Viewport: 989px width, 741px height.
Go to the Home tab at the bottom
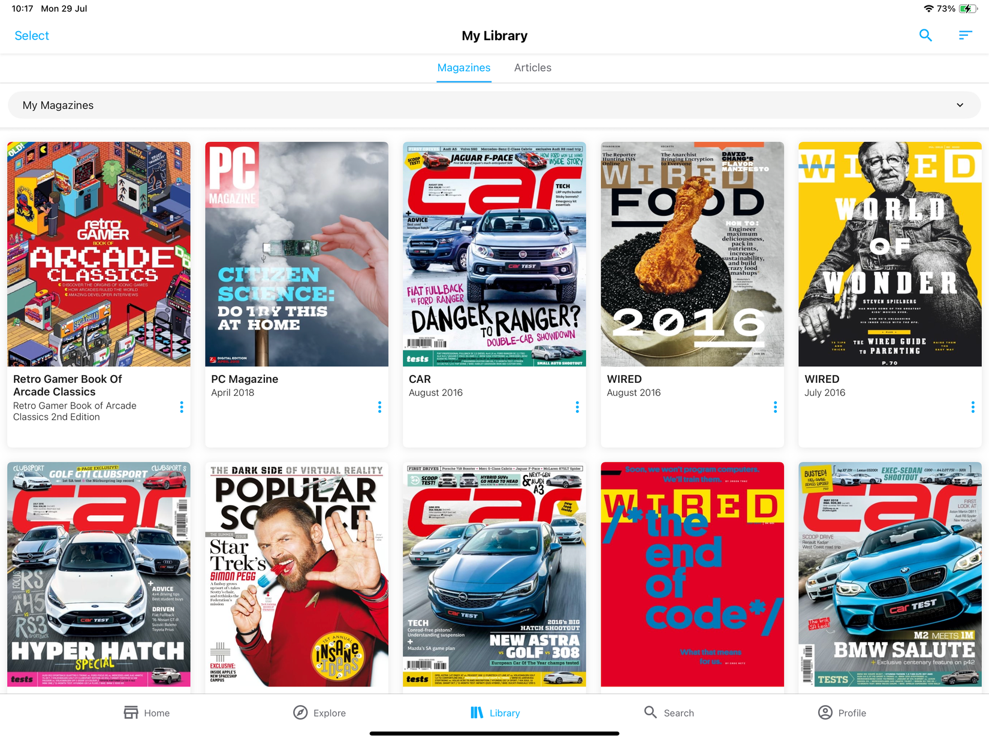[146, 713]
